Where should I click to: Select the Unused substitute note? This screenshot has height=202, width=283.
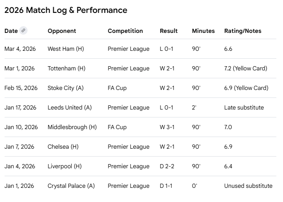248,186
